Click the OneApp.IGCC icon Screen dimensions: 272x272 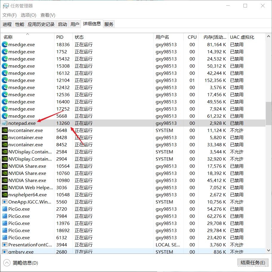coord(5,202)
